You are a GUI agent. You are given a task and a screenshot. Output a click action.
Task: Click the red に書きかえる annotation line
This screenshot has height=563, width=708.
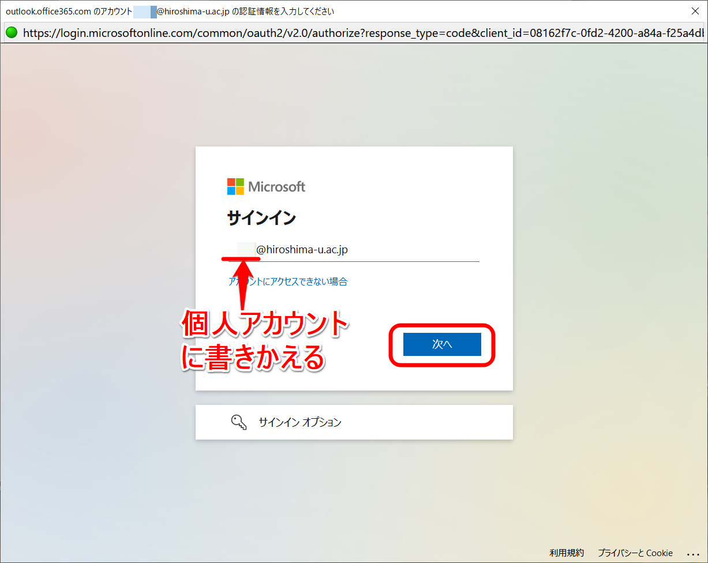(253, 358)
